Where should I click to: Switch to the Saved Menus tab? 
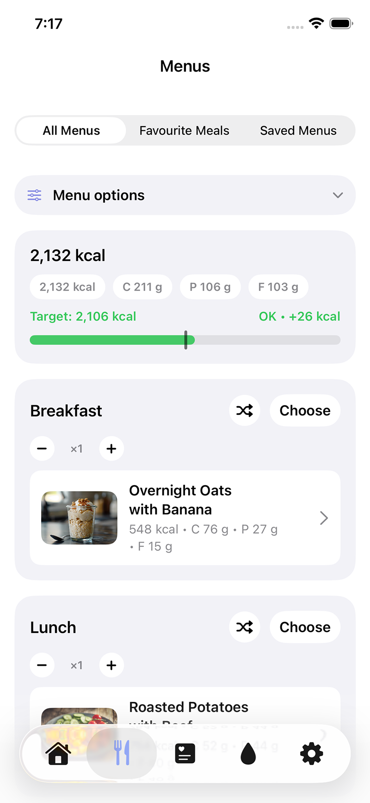298,131
